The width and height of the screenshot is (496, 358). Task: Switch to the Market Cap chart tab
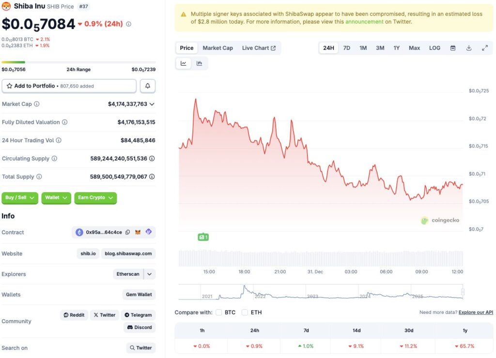coord(217,48)
